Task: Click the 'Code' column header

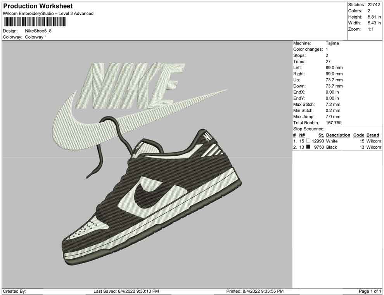Action: 359,135
